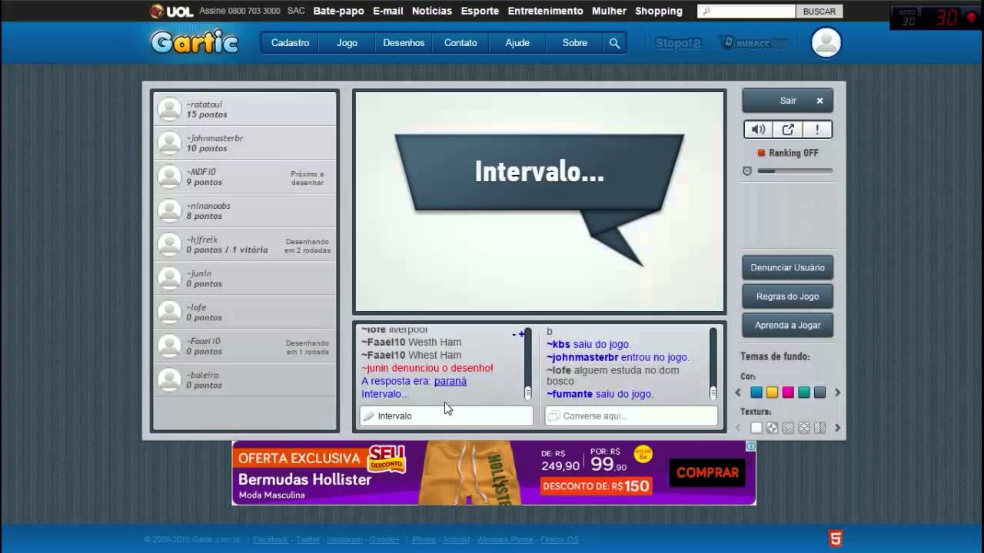Adjust the timer slider bar
Viewport: 984px width, 553px height.
[795, 171]
